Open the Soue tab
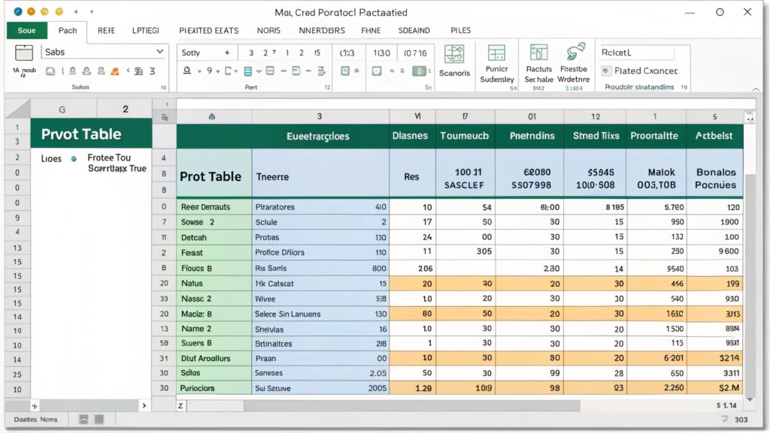The width and height of the screenshot is (770, 433). pos(26,30)
